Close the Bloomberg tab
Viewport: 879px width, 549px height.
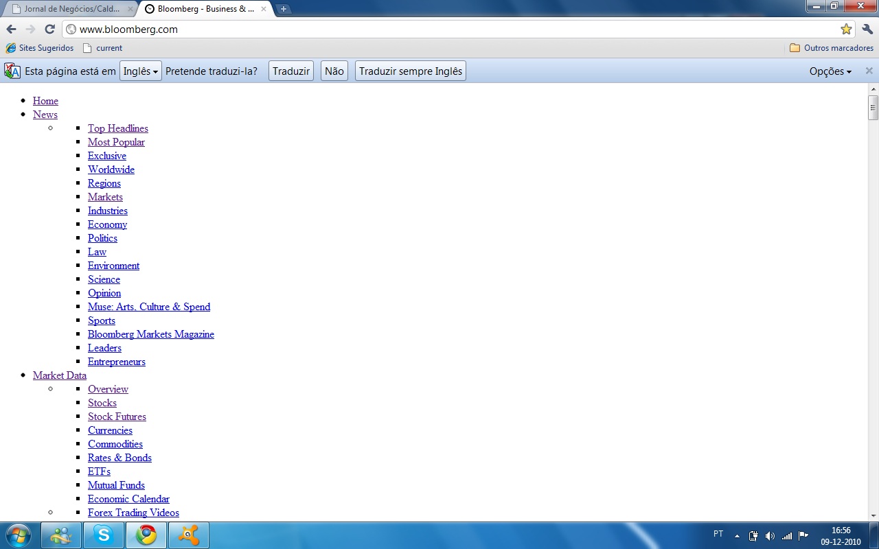point(264,9)
